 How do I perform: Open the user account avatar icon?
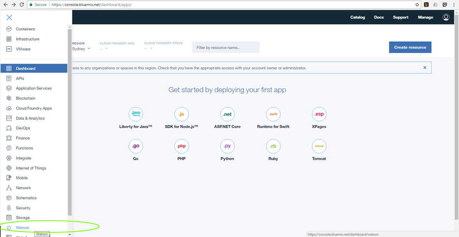pos(446,17)
